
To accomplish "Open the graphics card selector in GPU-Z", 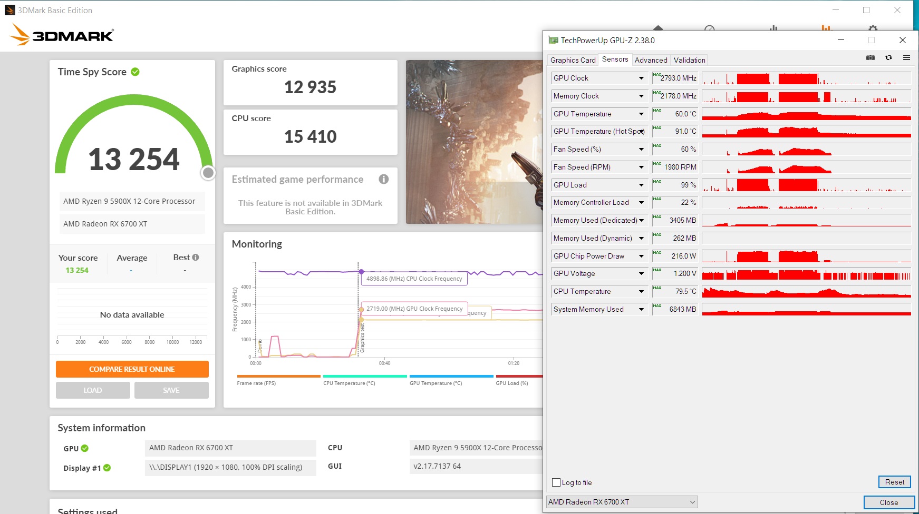I will click(x=622, y=502).
